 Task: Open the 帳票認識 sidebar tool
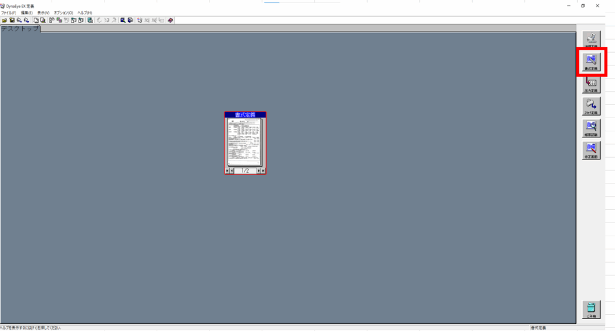[x=591, y=129]
